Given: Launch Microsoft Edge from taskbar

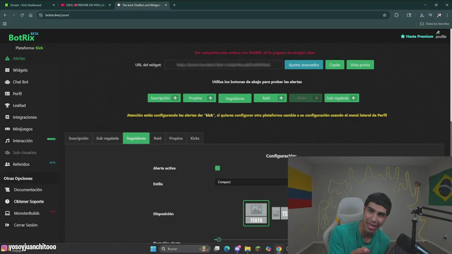Looking at the screenshot, I should click(x=227, y=249).
